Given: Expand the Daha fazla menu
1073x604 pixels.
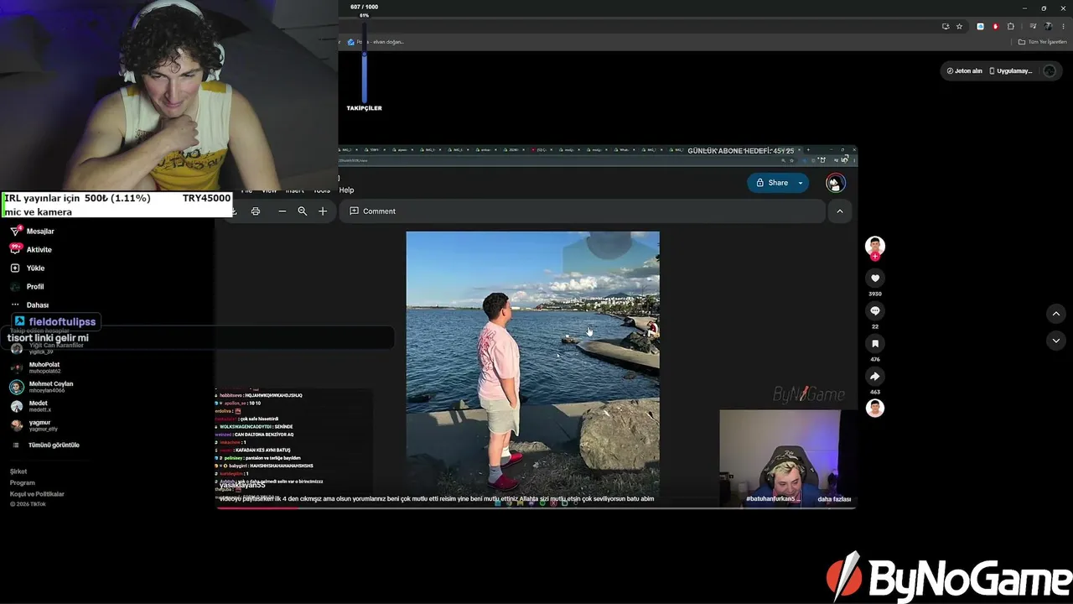Looking at the screenshot, I should pos(29,305).
